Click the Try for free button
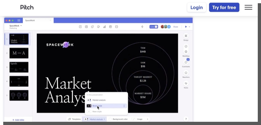Viewport: 261px width, 125px height. pyautogui.click(x=224, y=7)
